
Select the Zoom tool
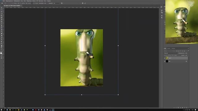(2, 48)
